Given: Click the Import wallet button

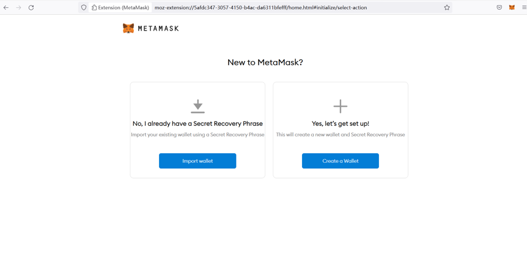Looking at the screenshot, I should pyautogui.click(x=197, y=160).
